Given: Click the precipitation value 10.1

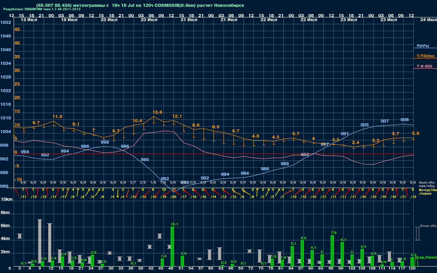Looking at the screenshot, I should click(x=174, y=224).
